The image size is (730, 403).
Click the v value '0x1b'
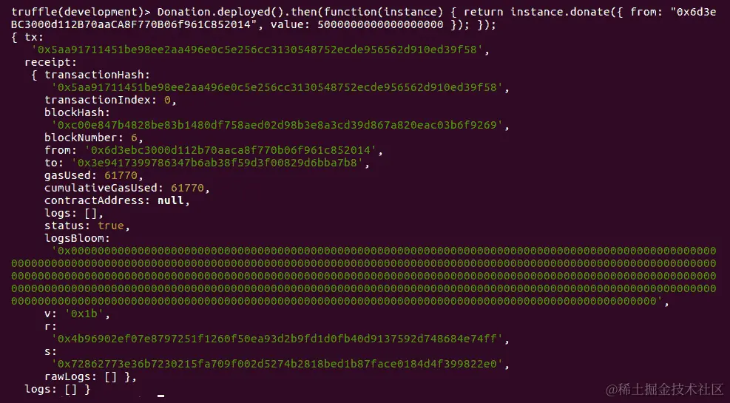(x=84, y=314)
